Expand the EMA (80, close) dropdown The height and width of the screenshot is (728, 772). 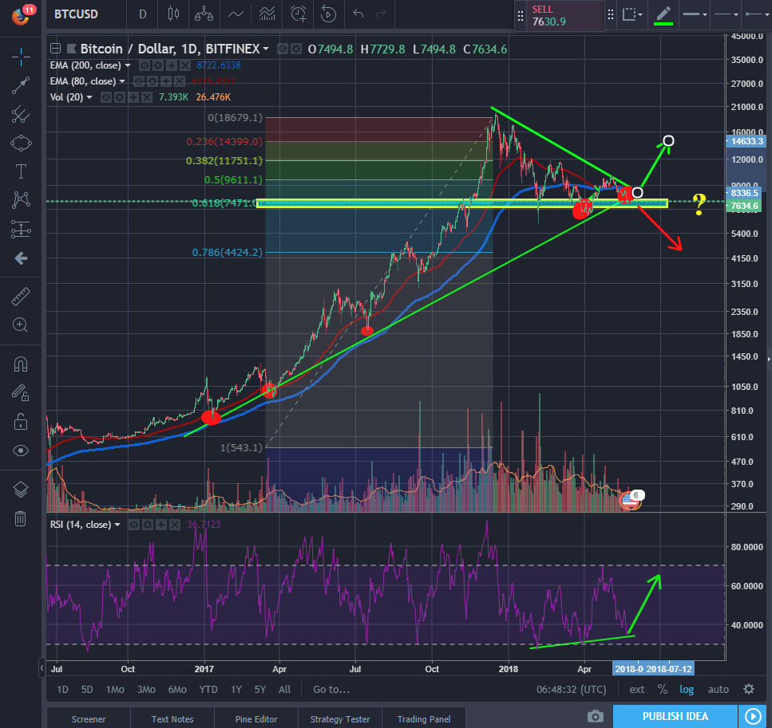click(122, 81)
